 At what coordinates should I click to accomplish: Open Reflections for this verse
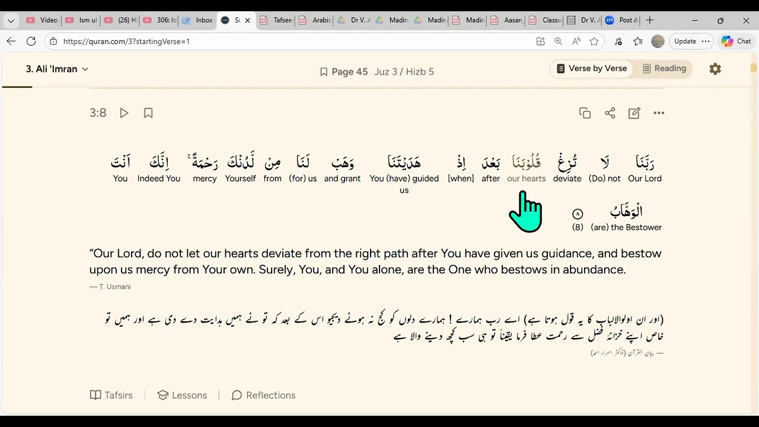pos(263,395)
